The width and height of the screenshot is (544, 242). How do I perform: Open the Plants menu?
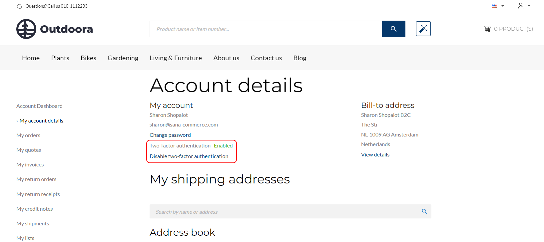[x=60, y=58]
